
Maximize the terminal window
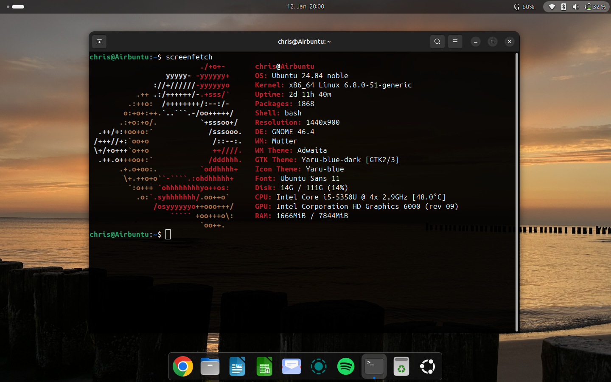[493, 42]
